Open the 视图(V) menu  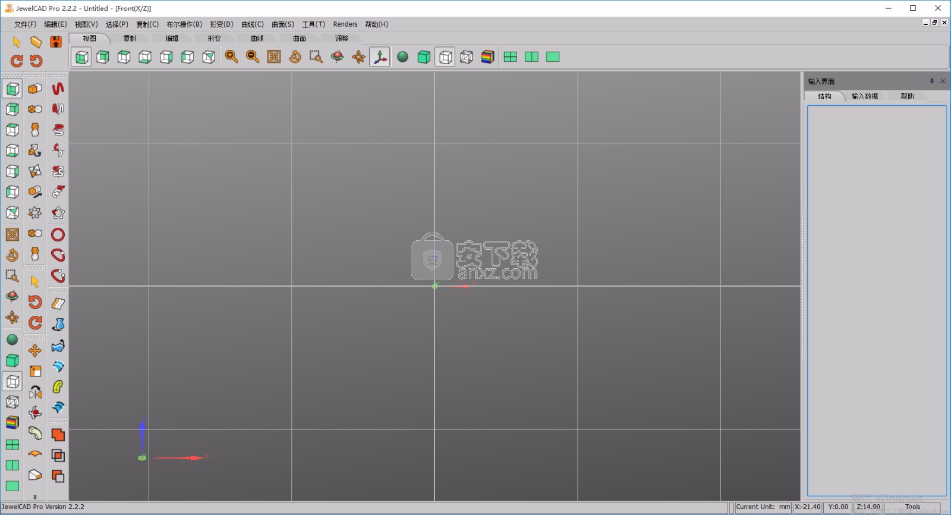86,24
